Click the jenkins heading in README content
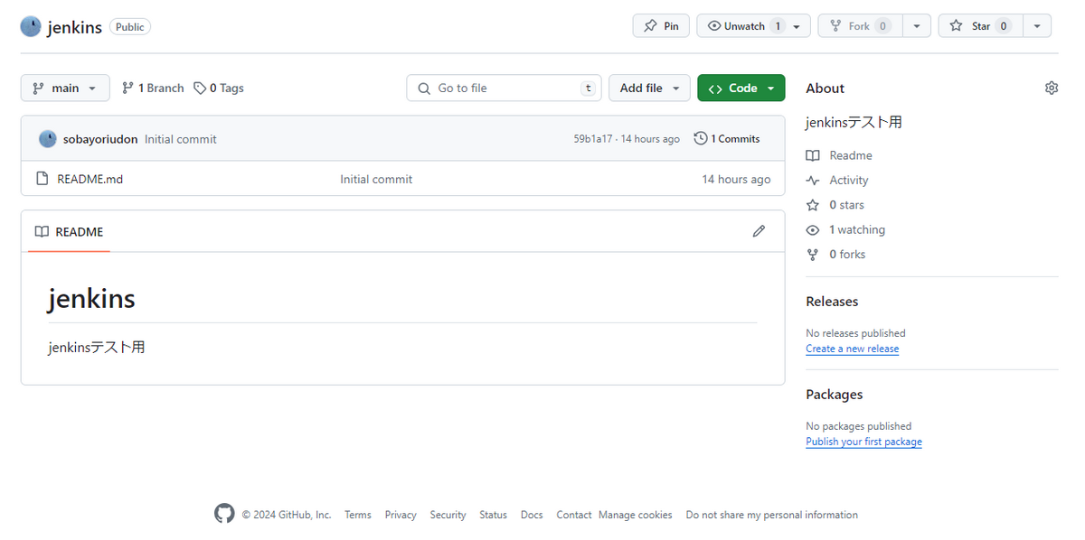The width and height of the screenshot is (1085, 540). 91,298
